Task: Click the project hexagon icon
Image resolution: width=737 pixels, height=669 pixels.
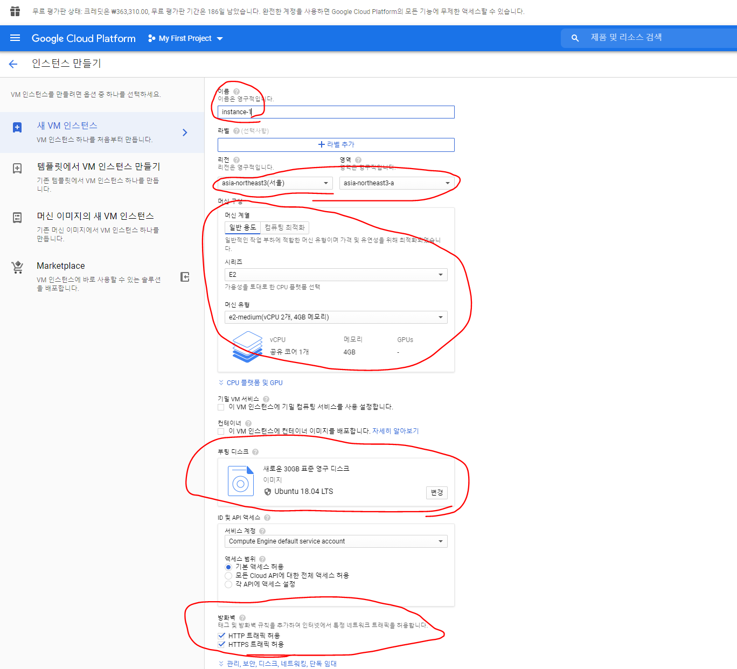Action: tap(151, 38)
